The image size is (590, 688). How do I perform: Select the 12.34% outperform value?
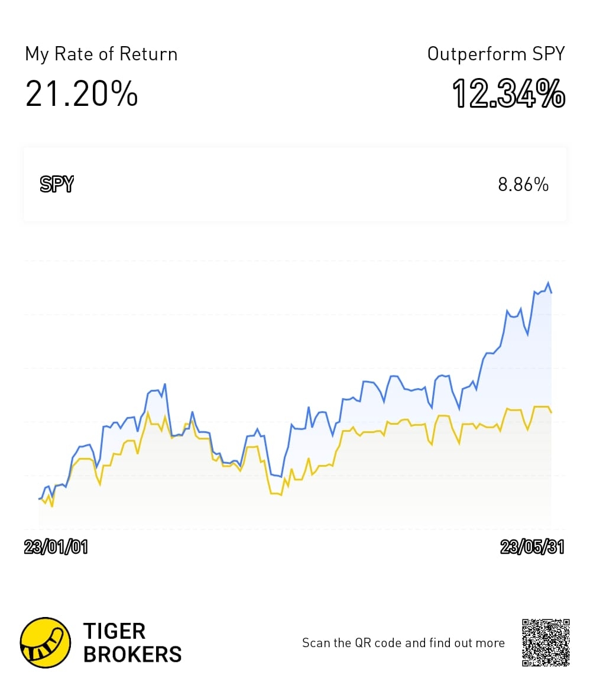point(508,93)
